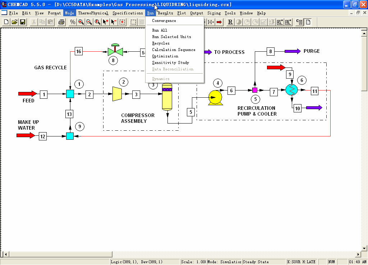Click the percent zoom toolbar icon
The image size is (368, 265).
coord(73,22)
